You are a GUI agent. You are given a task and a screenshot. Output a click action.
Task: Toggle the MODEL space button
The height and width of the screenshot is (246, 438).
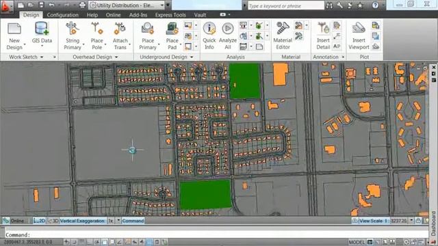[357, 242]
